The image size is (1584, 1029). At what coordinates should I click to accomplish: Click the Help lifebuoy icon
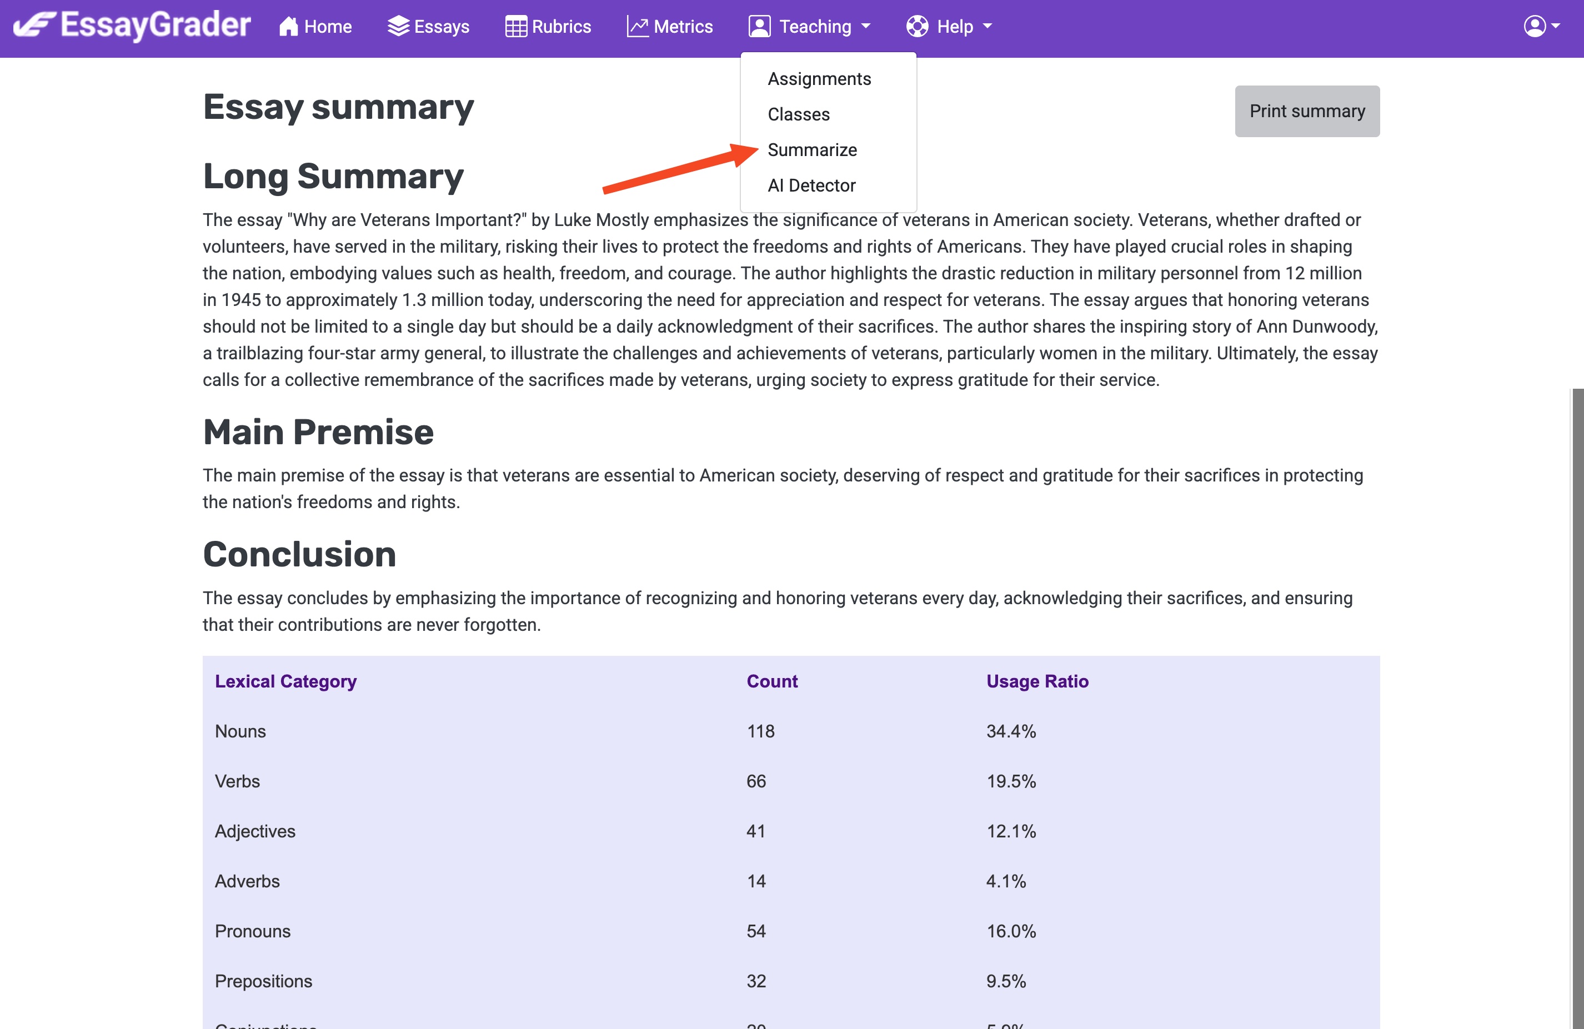point(917,27)
